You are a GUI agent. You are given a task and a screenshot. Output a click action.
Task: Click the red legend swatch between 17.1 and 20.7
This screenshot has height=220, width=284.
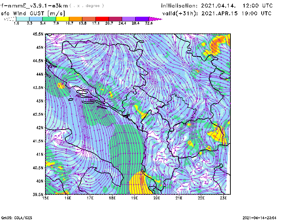coord(102,19)
